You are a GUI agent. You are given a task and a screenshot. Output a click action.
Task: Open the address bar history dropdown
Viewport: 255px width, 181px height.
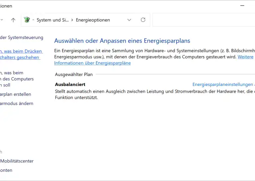click(x=129, y=20)
